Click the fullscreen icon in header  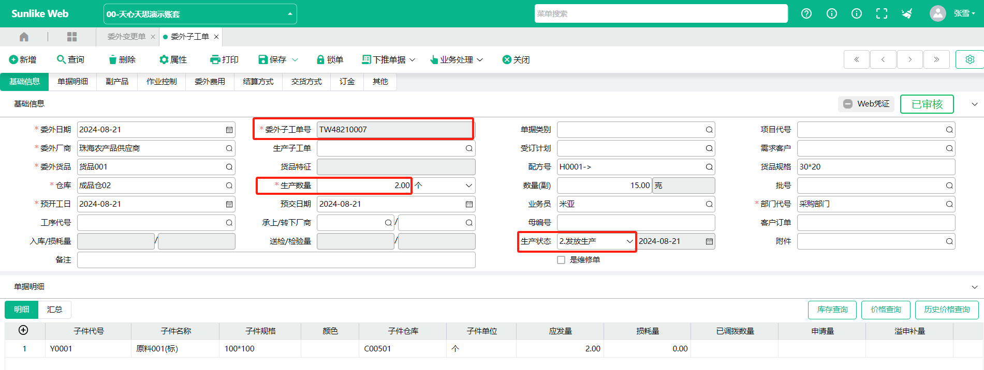pos(882,14)
